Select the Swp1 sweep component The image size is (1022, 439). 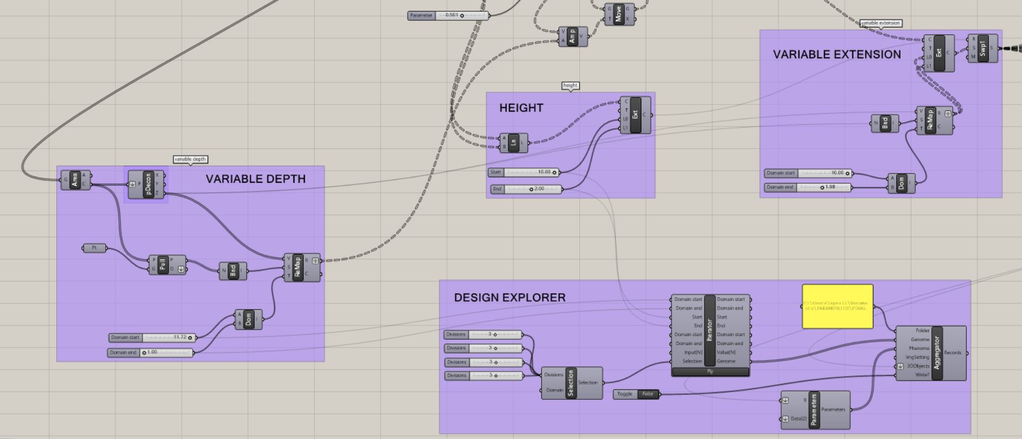[983, 48]
